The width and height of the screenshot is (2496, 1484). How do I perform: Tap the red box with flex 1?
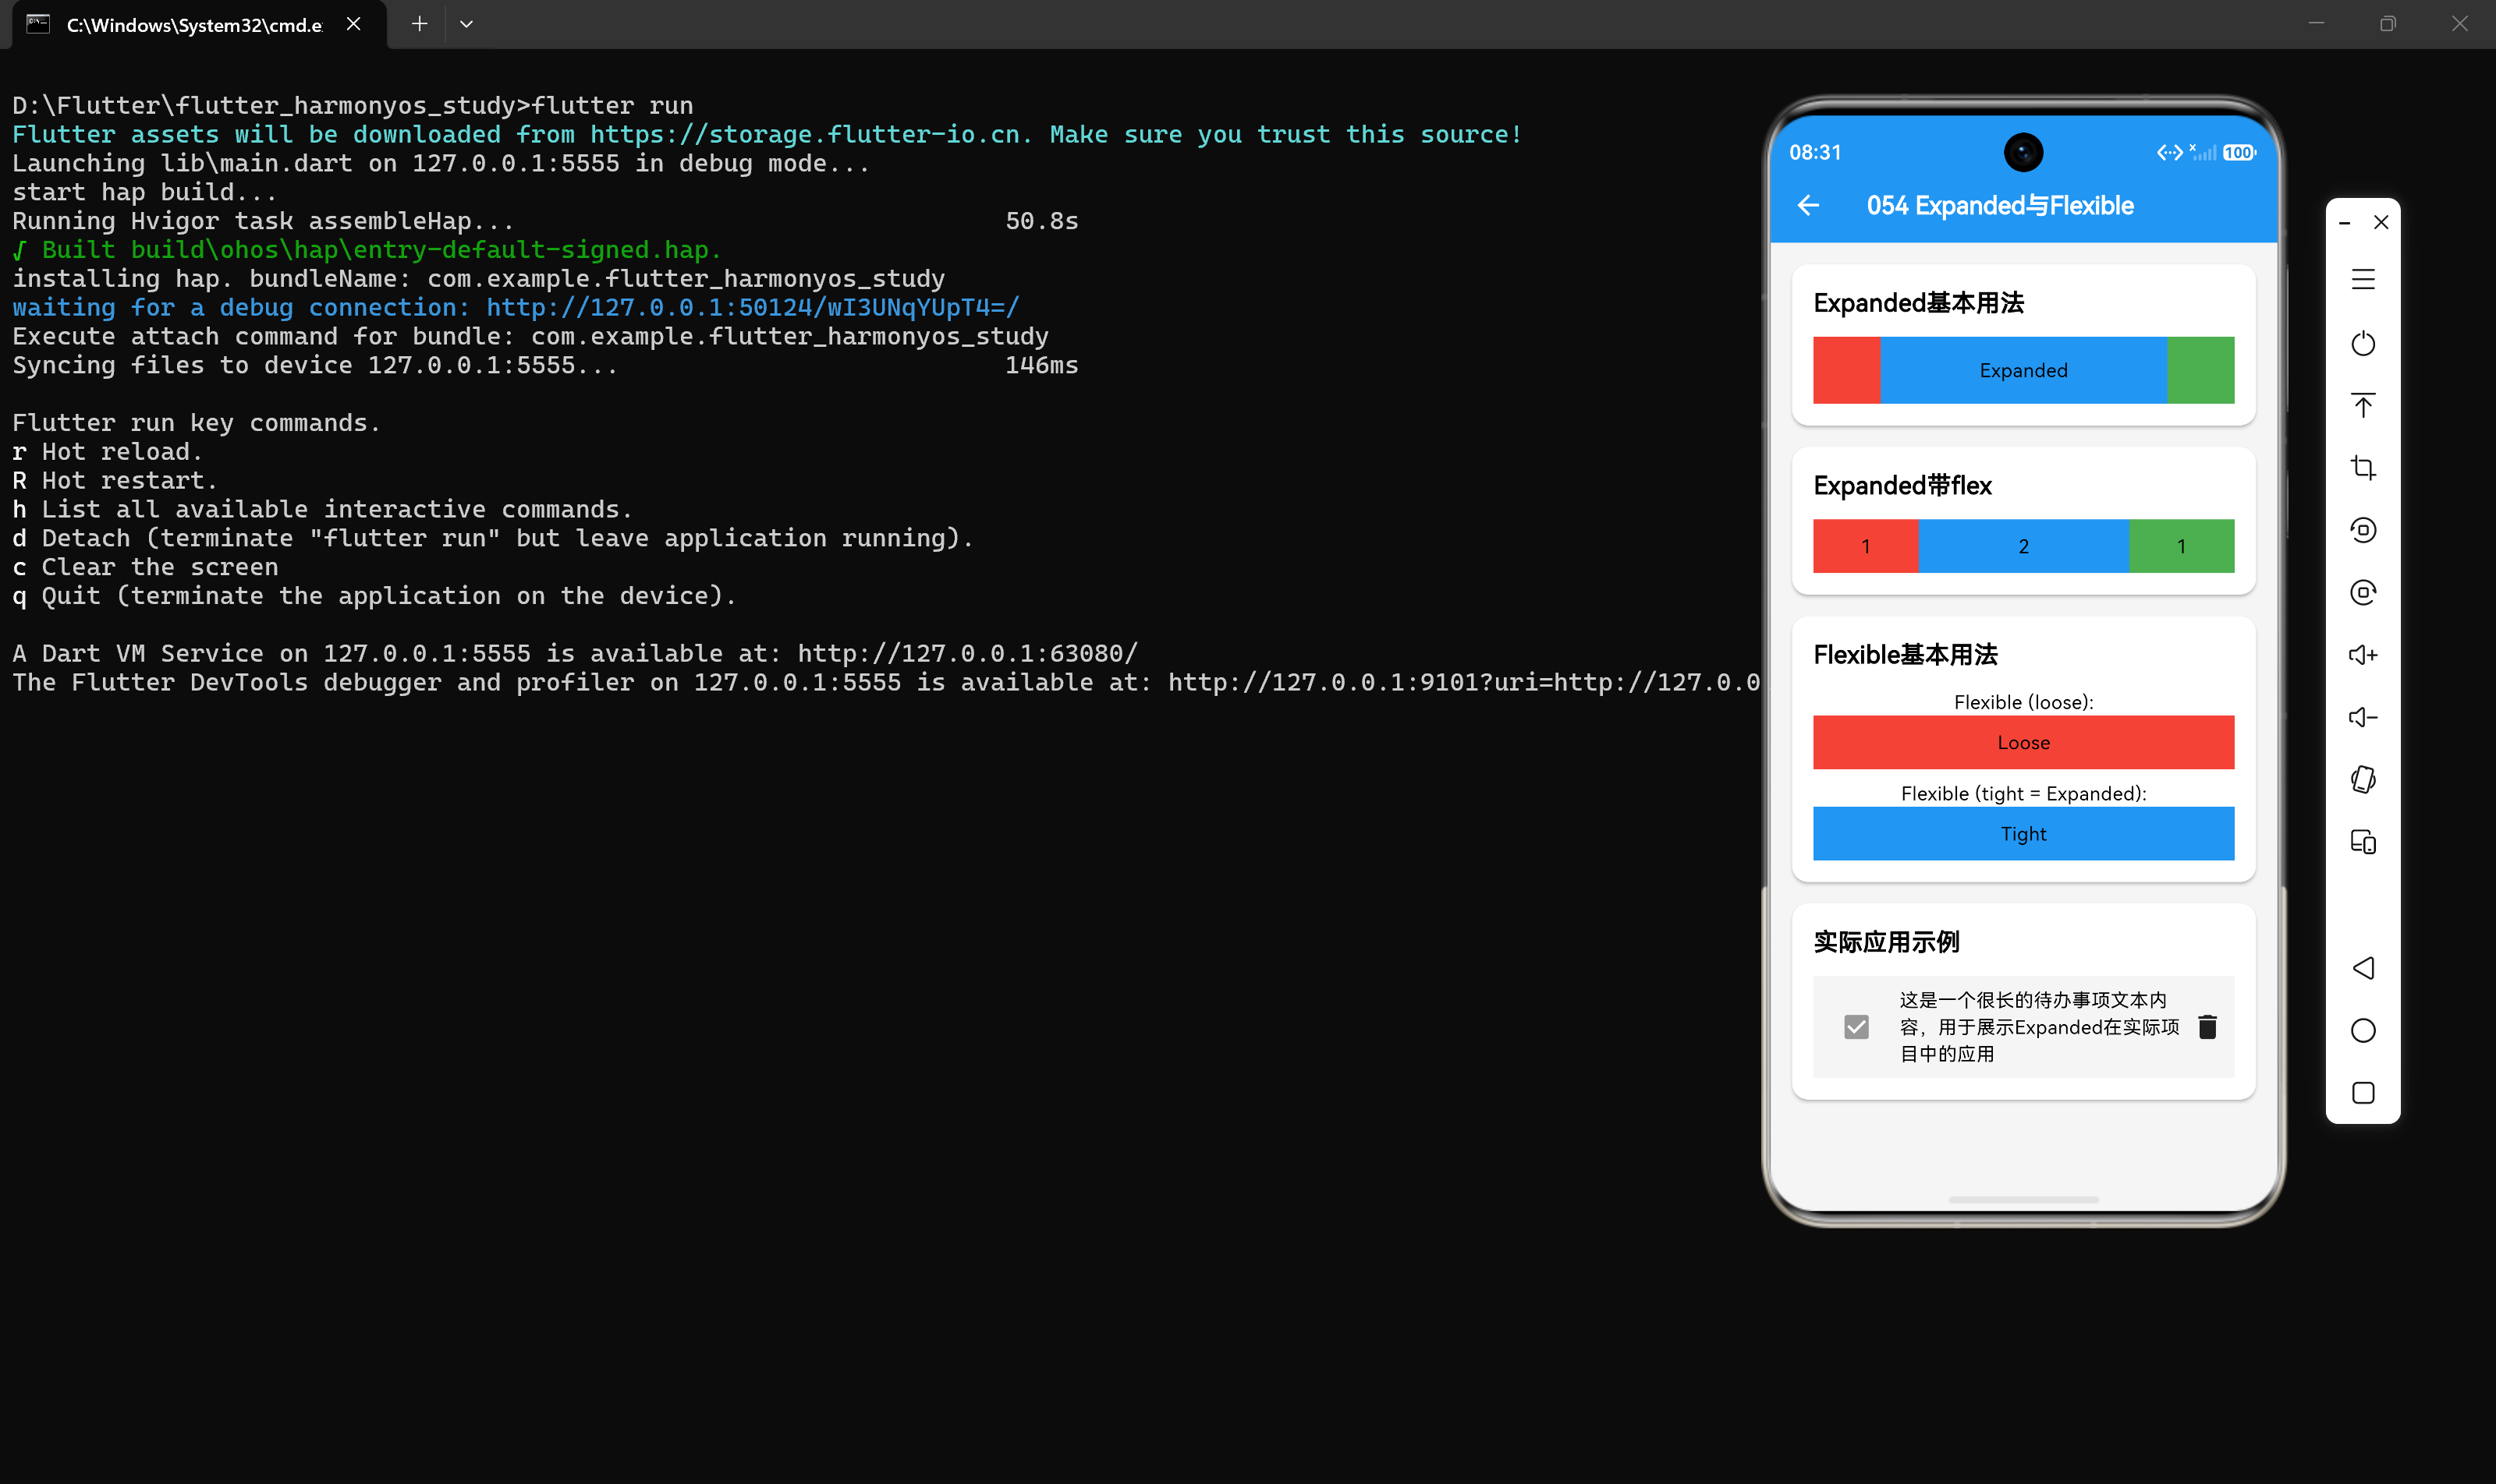tap(1866, 546)
